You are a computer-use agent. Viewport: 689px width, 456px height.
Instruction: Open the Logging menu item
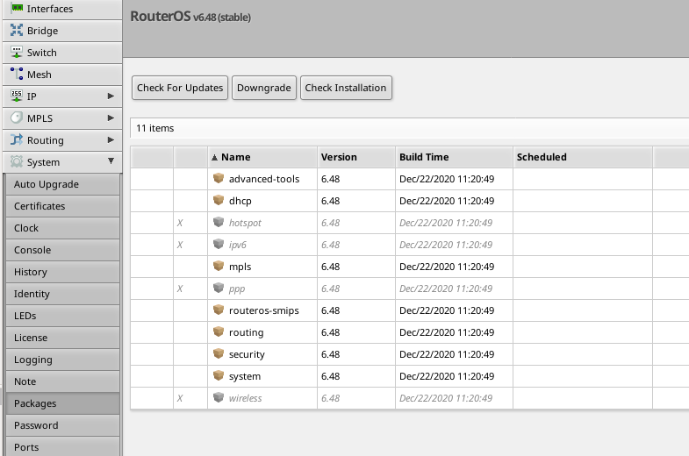point(62,360)
